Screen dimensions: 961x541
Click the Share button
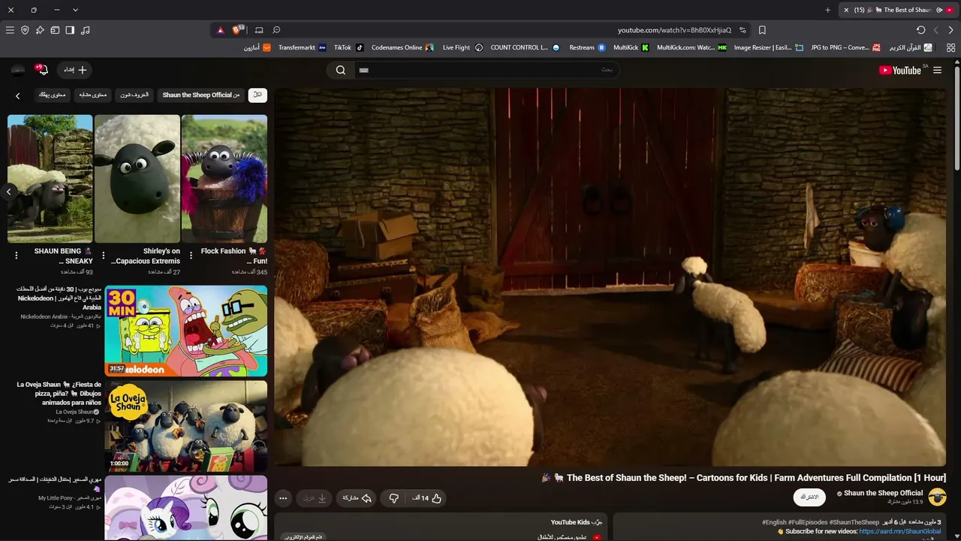click(357, 498)
